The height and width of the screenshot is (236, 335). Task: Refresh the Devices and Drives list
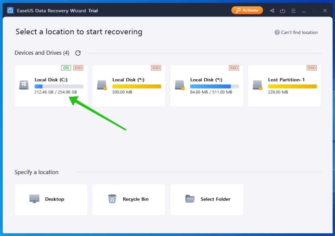(78, 53)
